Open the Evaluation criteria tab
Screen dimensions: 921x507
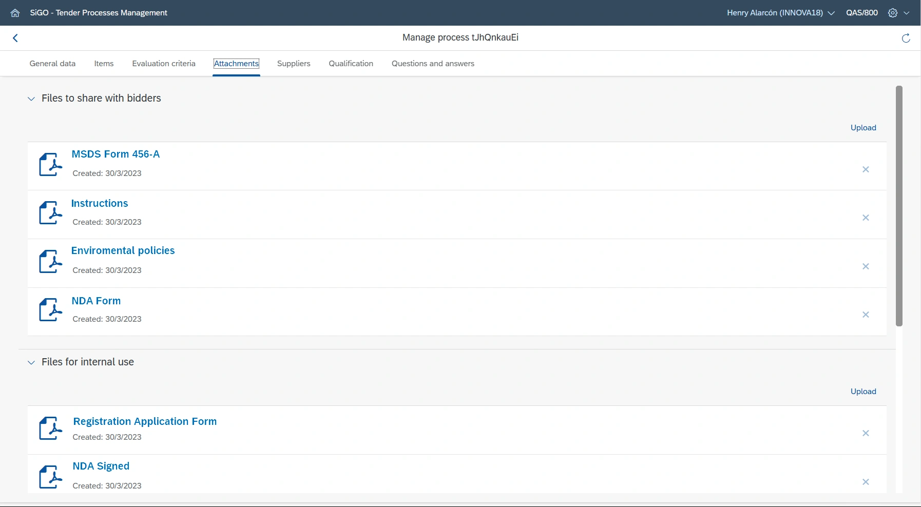[x=164, y=64]
